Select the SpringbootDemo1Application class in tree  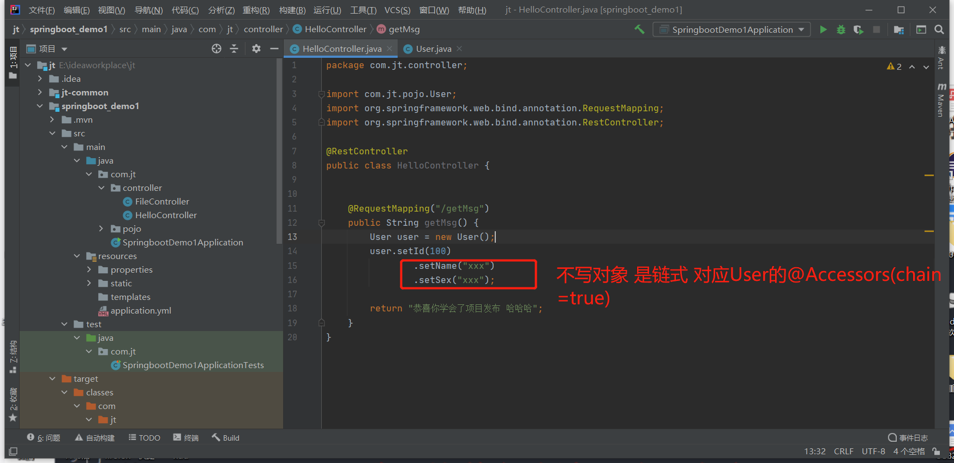177,243
